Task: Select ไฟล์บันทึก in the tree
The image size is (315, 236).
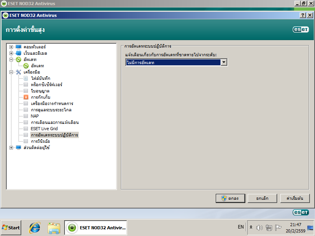Action: coord(41,78)
